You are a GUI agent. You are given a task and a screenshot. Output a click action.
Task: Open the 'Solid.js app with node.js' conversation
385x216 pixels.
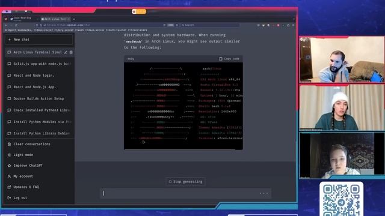click(39, 64)
